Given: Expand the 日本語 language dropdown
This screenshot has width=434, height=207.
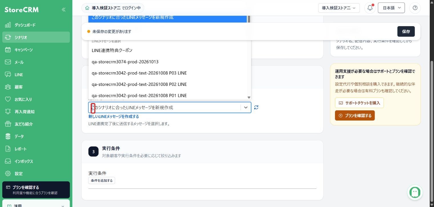Looking at the screenshot, I should tap(391, 8).
